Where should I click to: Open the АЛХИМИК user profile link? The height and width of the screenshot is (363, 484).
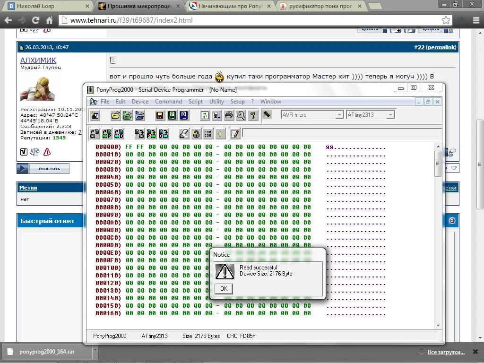tap(38, 60)
